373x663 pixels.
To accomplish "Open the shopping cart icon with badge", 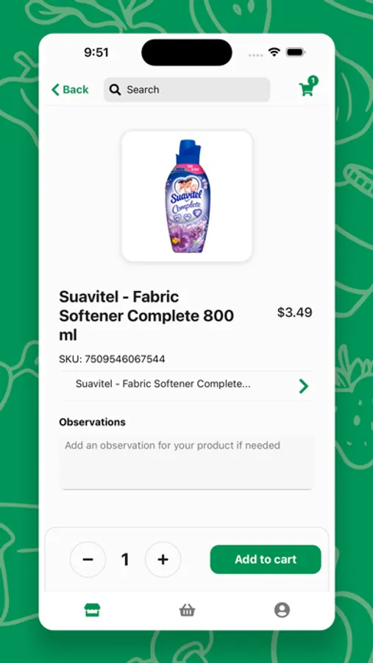I will (308, 87).
